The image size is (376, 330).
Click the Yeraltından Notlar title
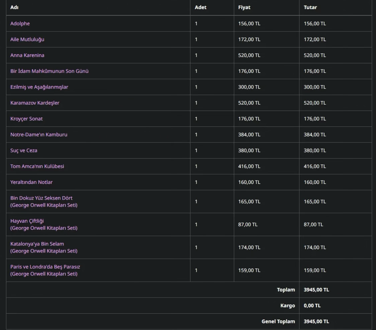31,182
